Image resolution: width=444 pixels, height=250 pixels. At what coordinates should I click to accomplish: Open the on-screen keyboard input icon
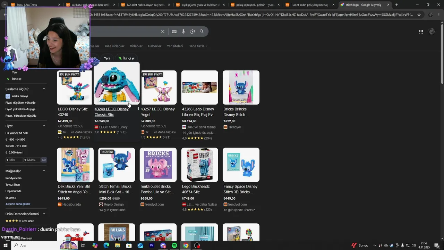click(174, 32)
